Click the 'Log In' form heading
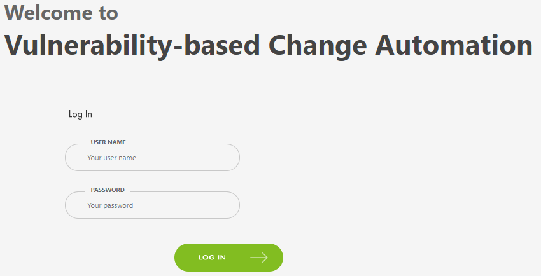 tap(80, 114)
